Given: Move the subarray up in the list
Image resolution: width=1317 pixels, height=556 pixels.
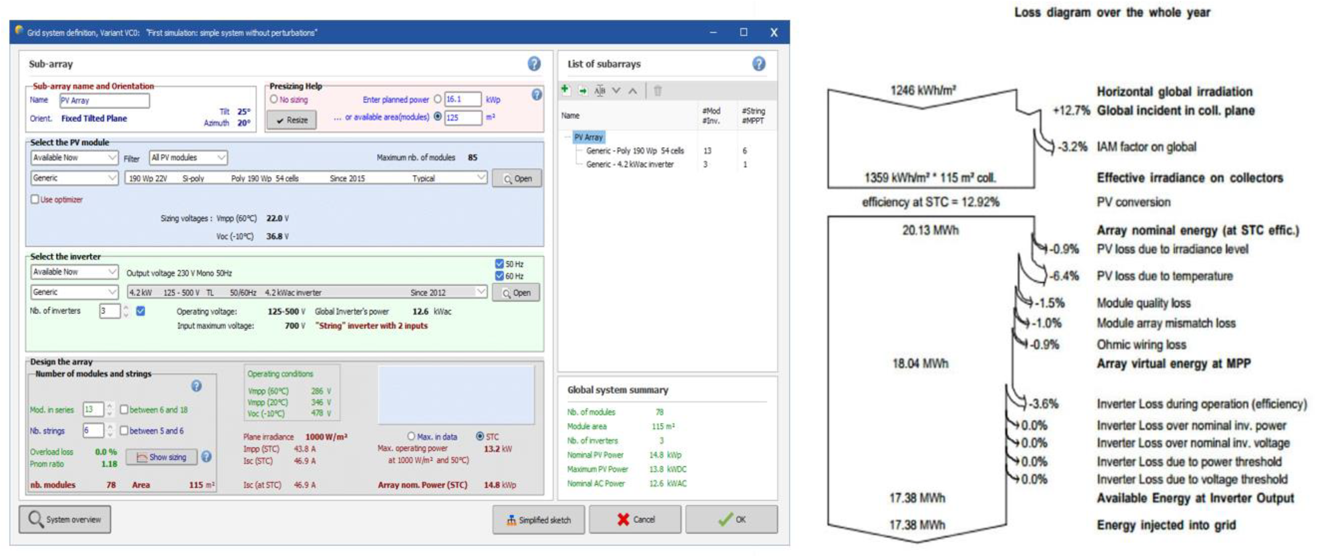Looking at the screenshot, I should [x=632, y=91].
